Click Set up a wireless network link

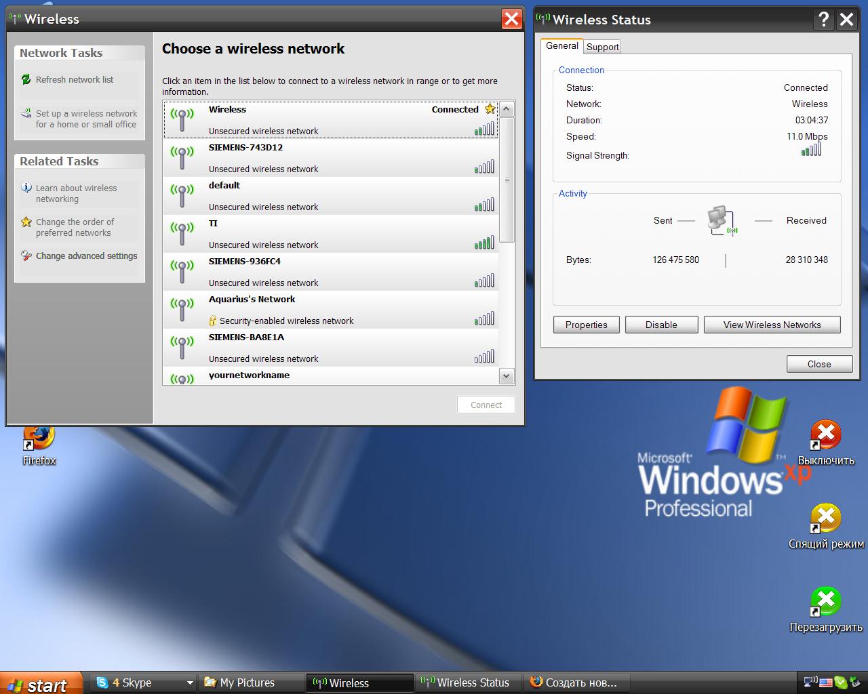coord(86,119)
